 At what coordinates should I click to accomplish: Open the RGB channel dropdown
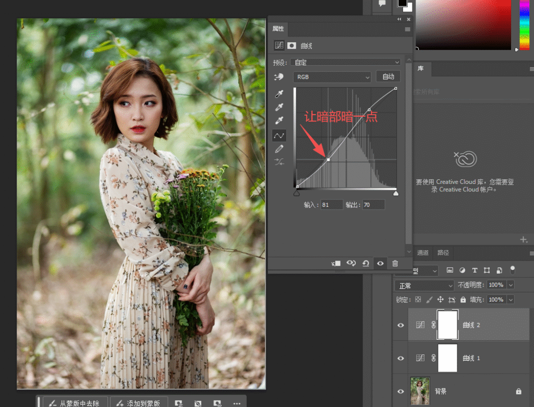(x=332, y=77)
